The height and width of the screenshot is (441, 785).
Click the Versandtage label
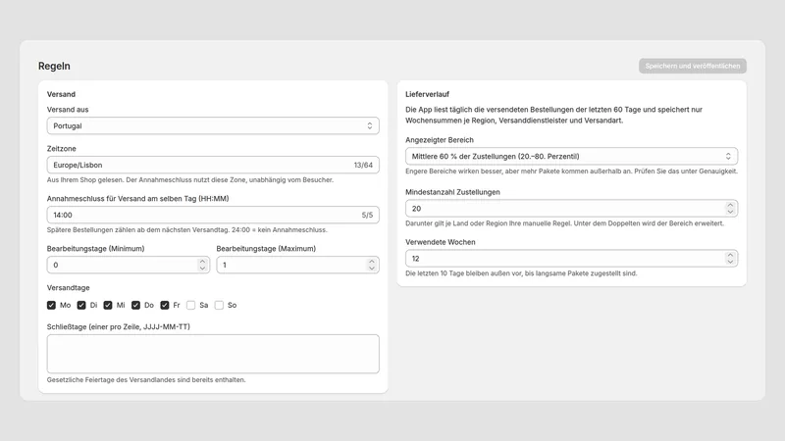68,287
